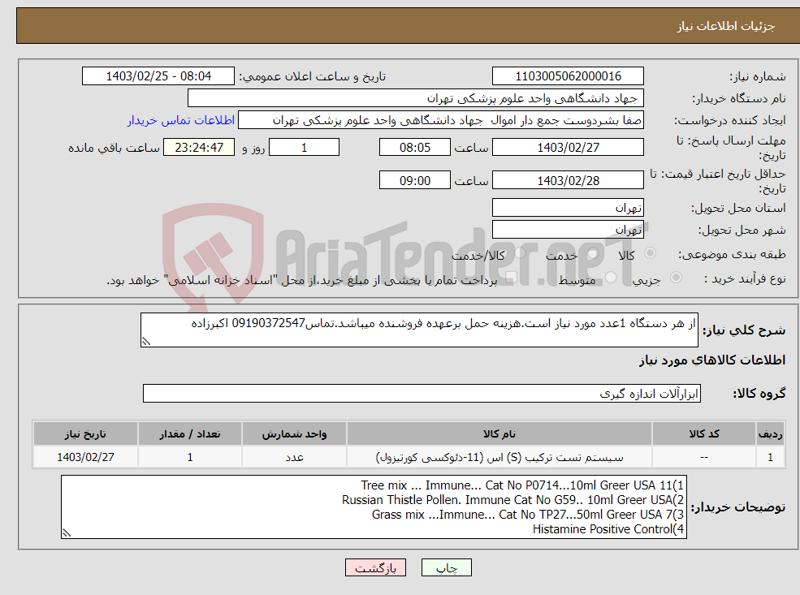800x595 pixels.
Task: Click the Tree mix Immune line in notes
Action: coord(522,485)
